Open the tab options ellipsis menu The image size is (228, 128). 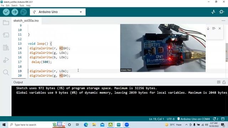pyautogui.click(x=223, y=21)
